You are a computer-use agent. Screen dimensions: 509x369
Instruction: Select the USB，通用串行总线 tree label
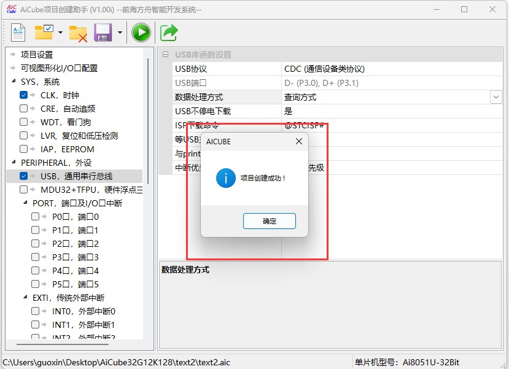[76, 176]
